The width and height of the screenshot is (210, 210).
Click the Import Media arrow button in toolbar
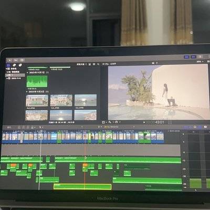(9, 60)
